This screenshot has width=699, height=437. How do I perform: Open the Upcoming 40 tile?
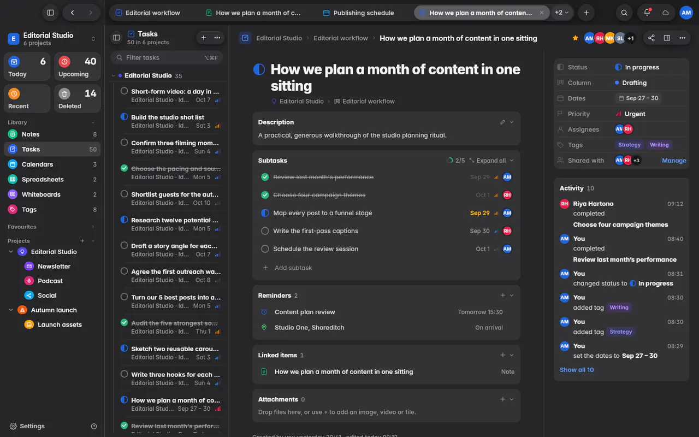click(78, 67)
